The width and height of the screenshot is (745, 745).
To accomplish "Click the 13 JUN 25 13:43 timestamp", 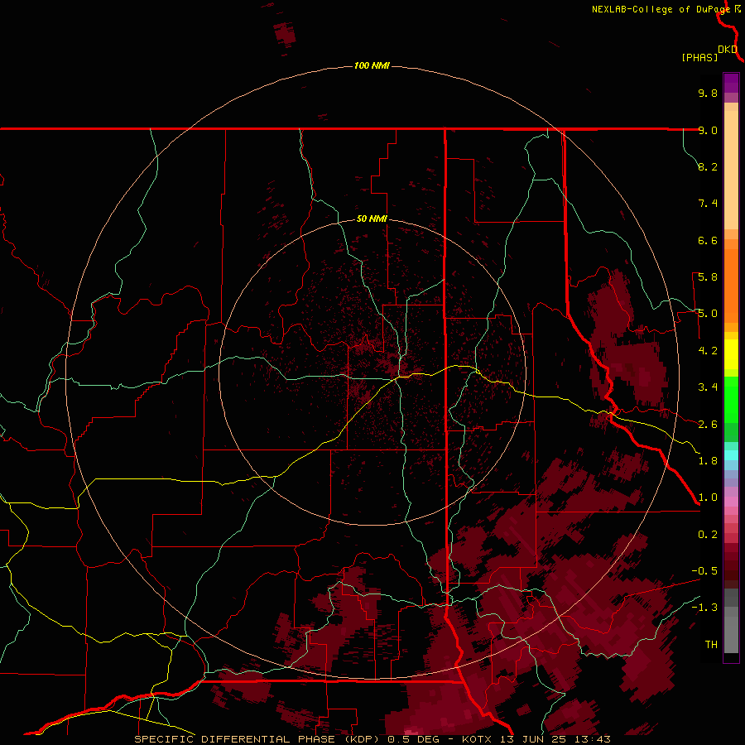I will [555, 739].
